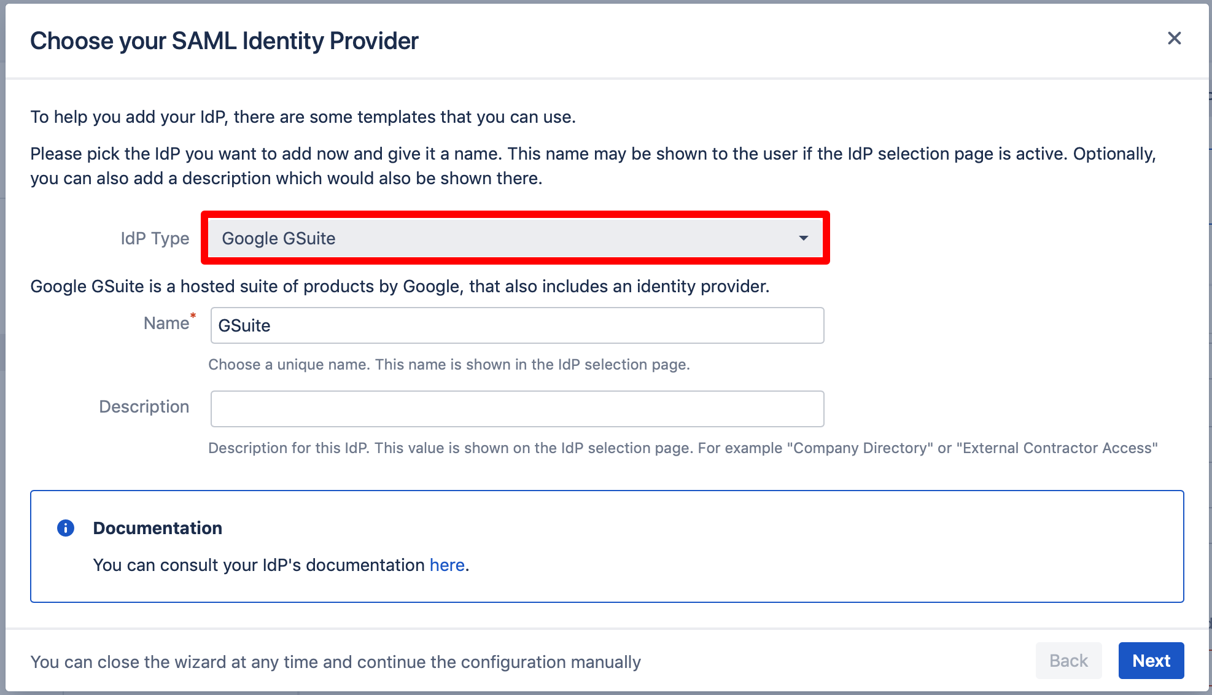
Task: Click the Name field label
Action: 166,323
